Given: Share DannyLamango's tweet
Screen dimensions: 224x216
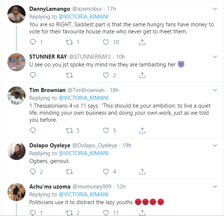Looking at the screenshot, I should tap(142, 42).
